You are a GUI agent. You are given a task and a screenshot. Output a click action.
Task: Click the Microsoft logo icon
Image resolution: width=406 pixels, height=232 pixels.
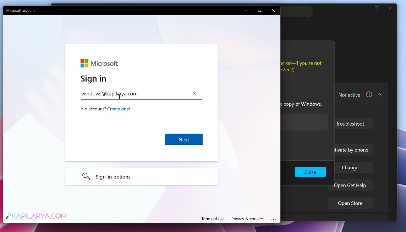(85, 63)
